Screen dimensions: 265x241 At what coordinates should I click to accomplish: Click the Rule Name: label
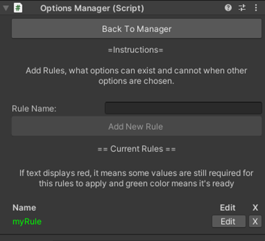(x=34, y=109)
